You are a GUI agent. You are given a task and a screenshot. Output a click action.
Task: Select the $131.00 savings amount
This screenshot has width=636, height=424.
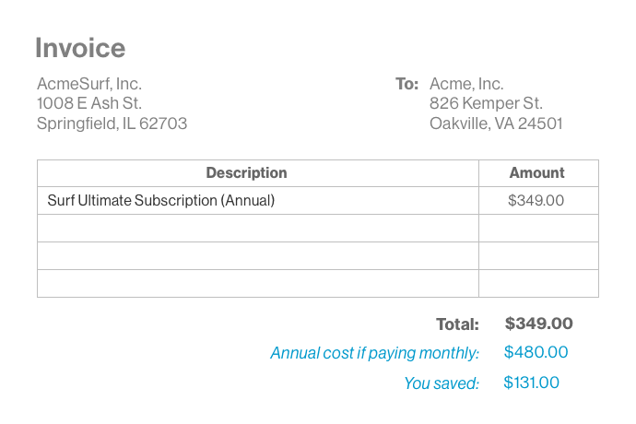pyautogui.click(x=532, y=383)
